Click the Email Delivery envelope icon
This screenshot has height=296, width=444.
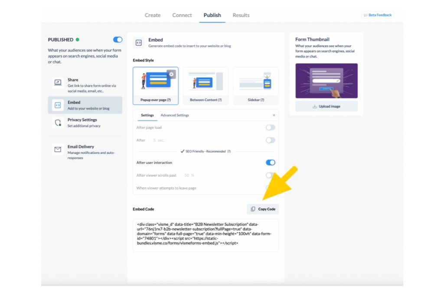tap(57, 149)
